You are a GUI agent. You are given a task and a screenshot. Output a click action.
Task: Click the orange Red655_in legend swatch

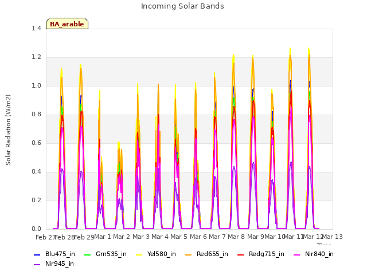point(189,254)
